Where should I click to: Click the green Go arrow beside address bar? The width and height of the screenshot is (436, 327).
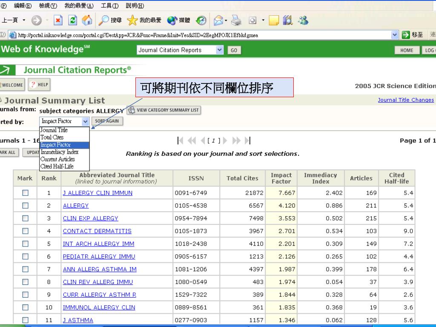pos(406,35)
